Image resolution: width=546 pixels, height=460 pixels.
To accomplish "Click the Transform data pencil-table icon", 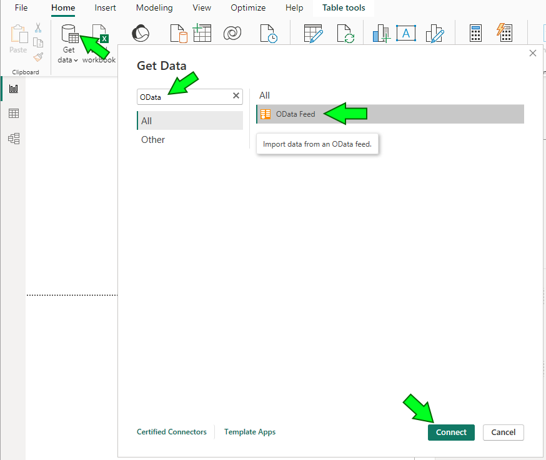I will (x=313, y=34).
